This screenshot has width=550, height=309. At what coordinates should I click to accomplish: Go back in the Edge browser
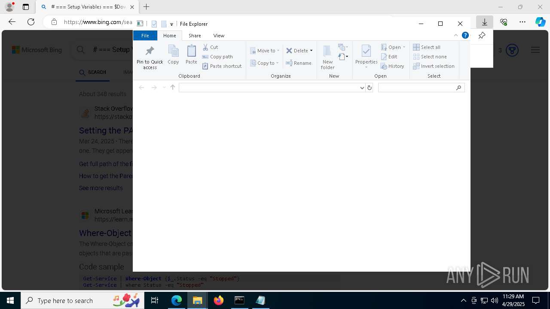pyautogui.click(x=12, y=22)
